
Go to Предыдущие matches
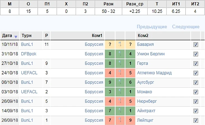click(x=152, y=27)
